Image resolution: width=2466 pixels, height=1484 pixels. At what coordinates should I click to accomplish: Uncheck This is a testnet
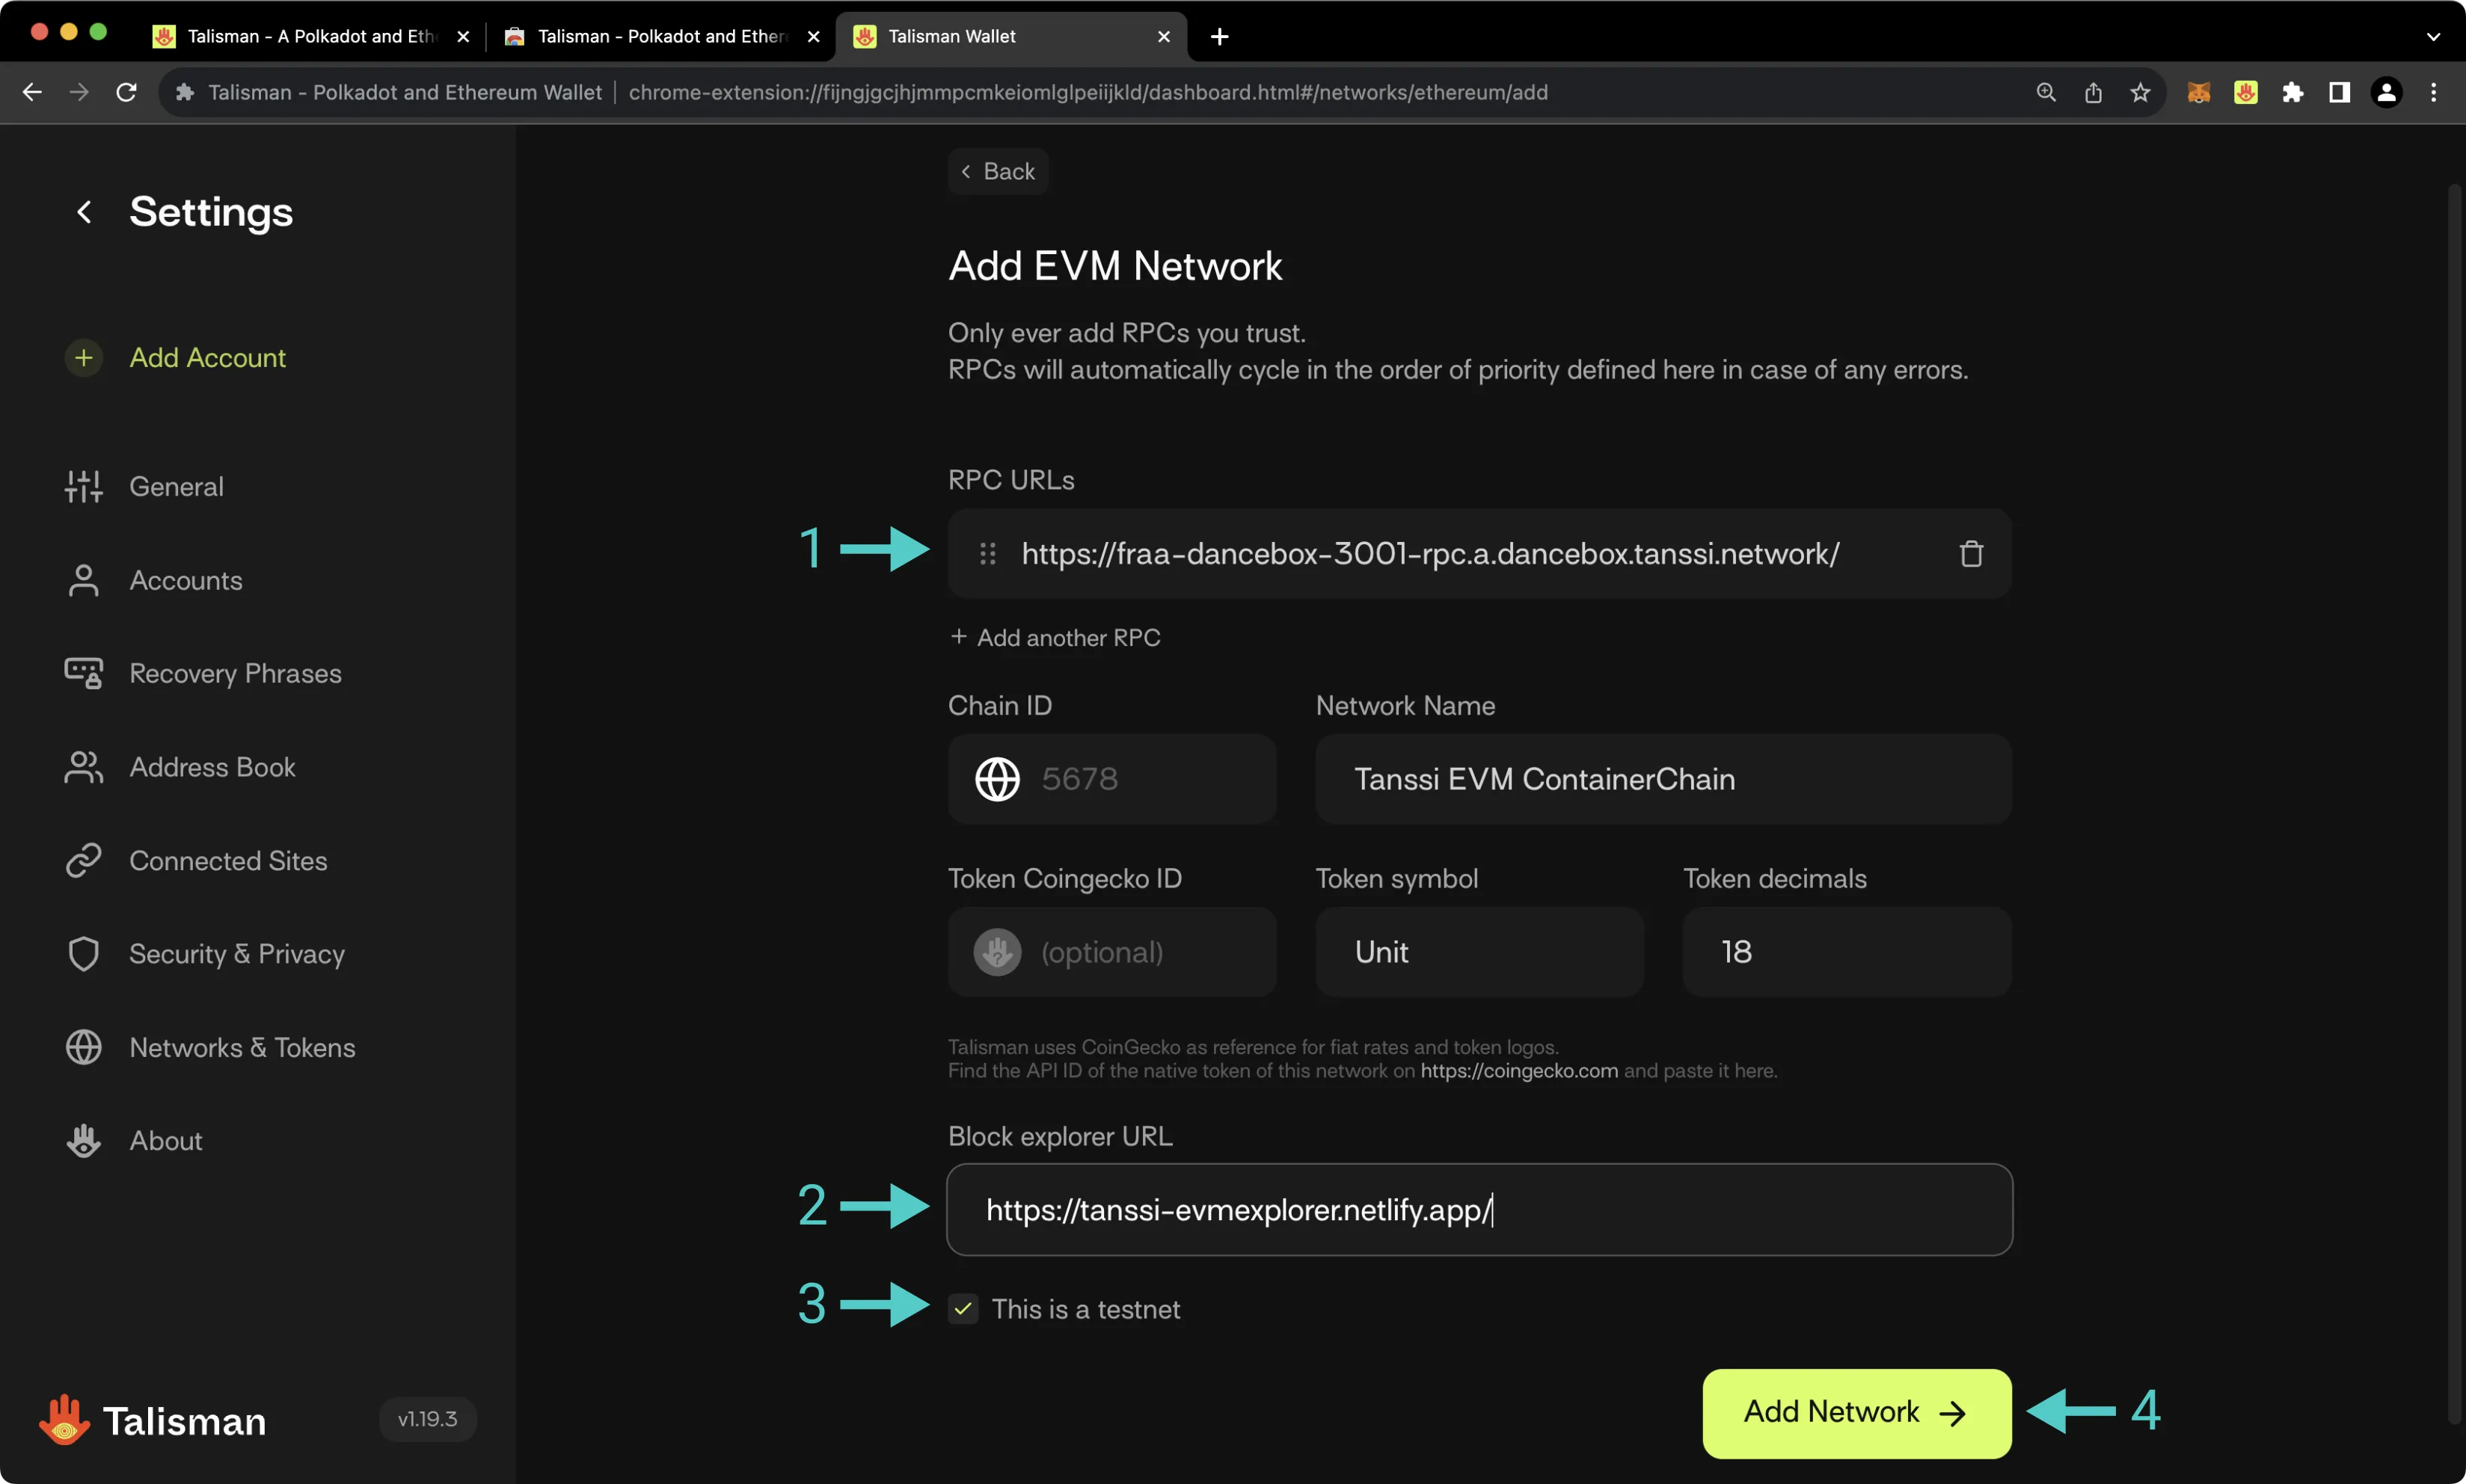coord(963,1309)
